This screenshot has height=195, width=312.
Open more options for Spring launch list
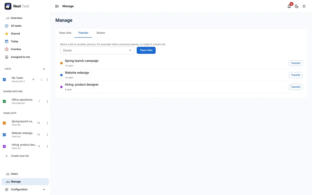(x=47, y=123)
